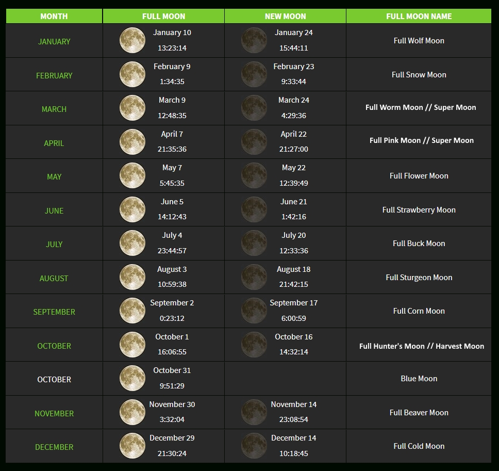
Task: Click the new moon icon for June 21
Action: coord(254,209)
